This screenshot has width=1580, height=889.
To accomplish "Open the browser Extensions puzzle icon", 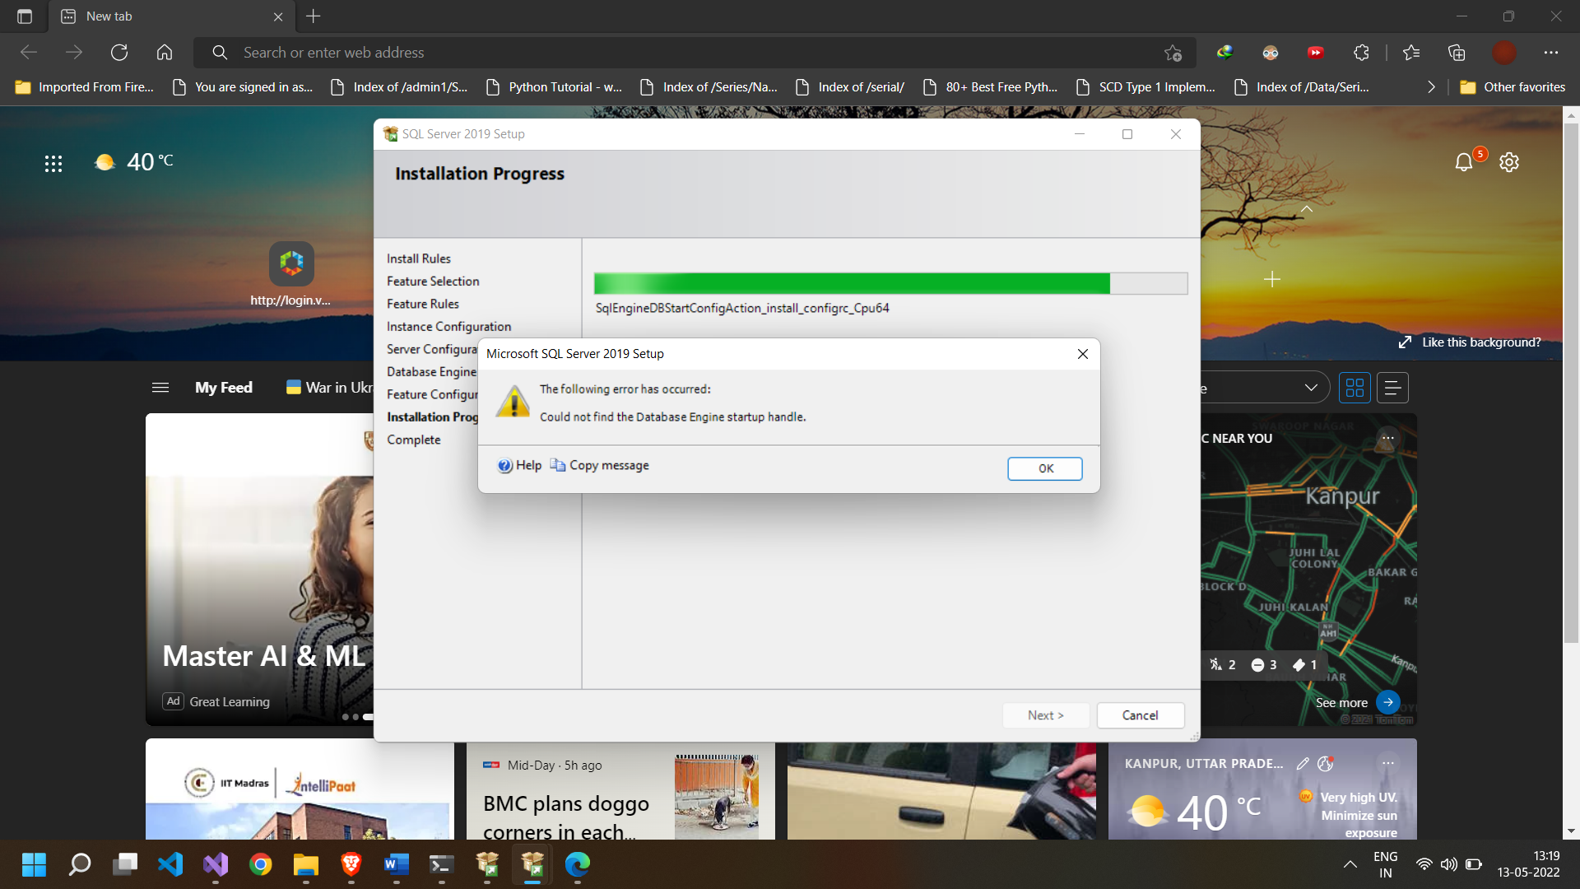I will point(1361,52).
